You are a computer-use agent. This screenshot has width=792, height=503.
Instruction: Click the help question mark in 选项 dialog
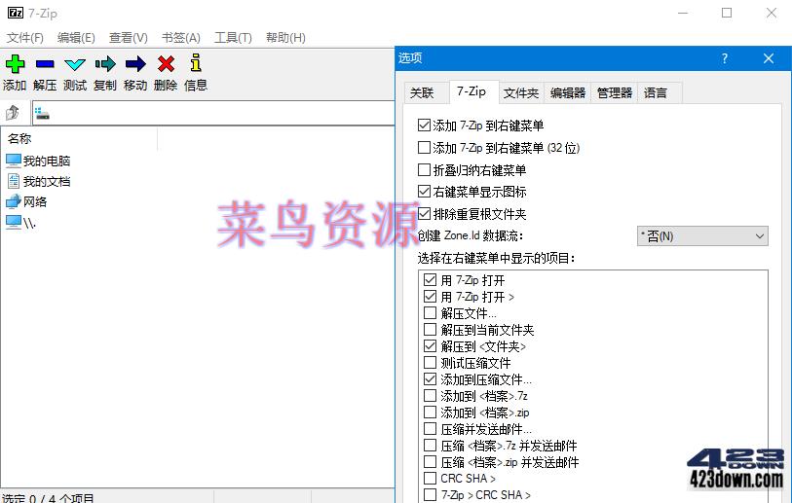click(725, 58)
